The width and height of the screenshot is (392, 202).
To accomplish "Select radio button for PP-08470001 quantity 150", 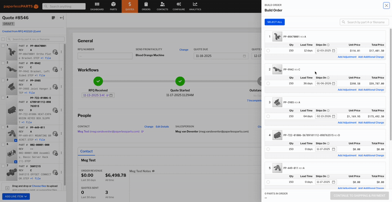I will click(268, 50).
